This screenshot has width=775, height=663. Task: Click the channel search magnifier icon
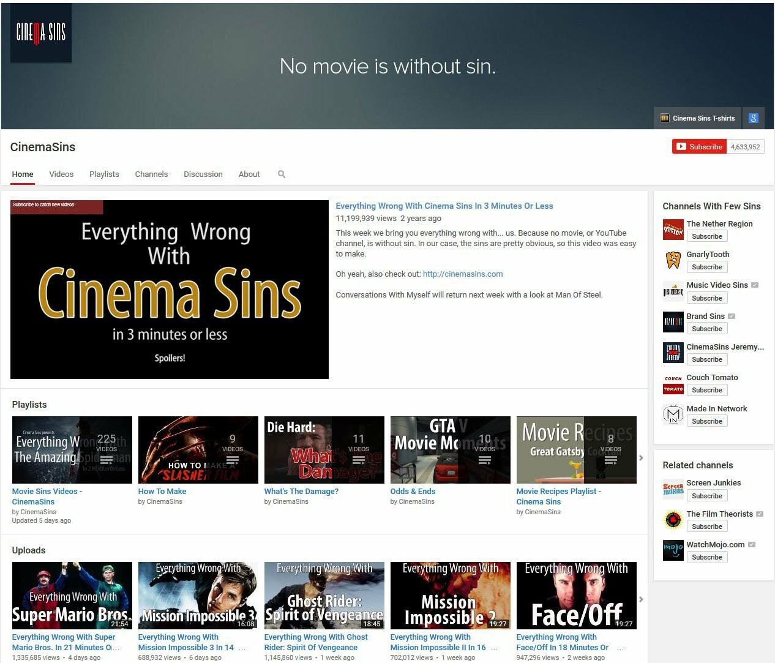[282, 174]
